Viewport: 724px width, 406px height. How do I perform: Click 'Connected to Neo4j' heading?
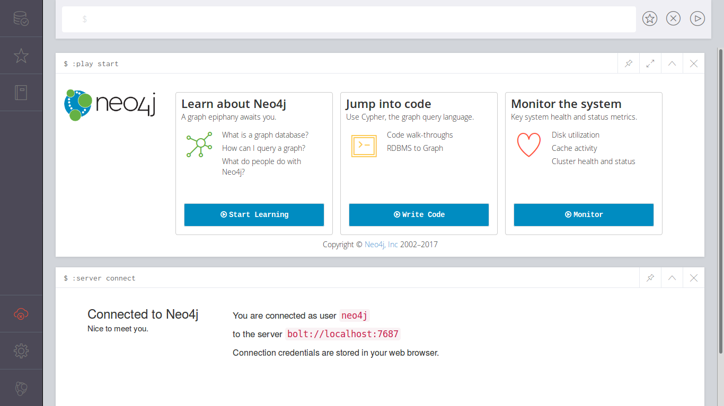[143, 314]
